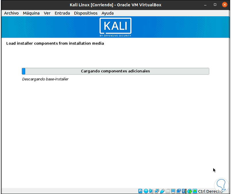231x194 pixels.
Task: Click the Kali logo in banner
Action: click(115, 27)
